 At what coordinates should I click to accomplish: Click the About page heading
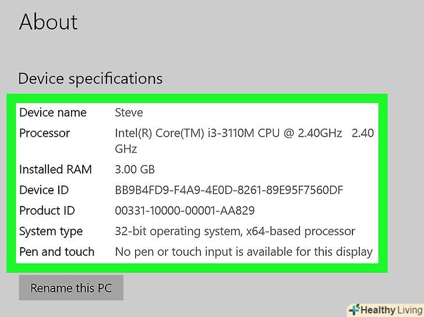48,22
